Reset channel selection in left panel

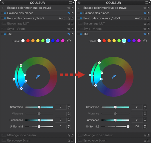pyautogui.click(x=69, y=41)
